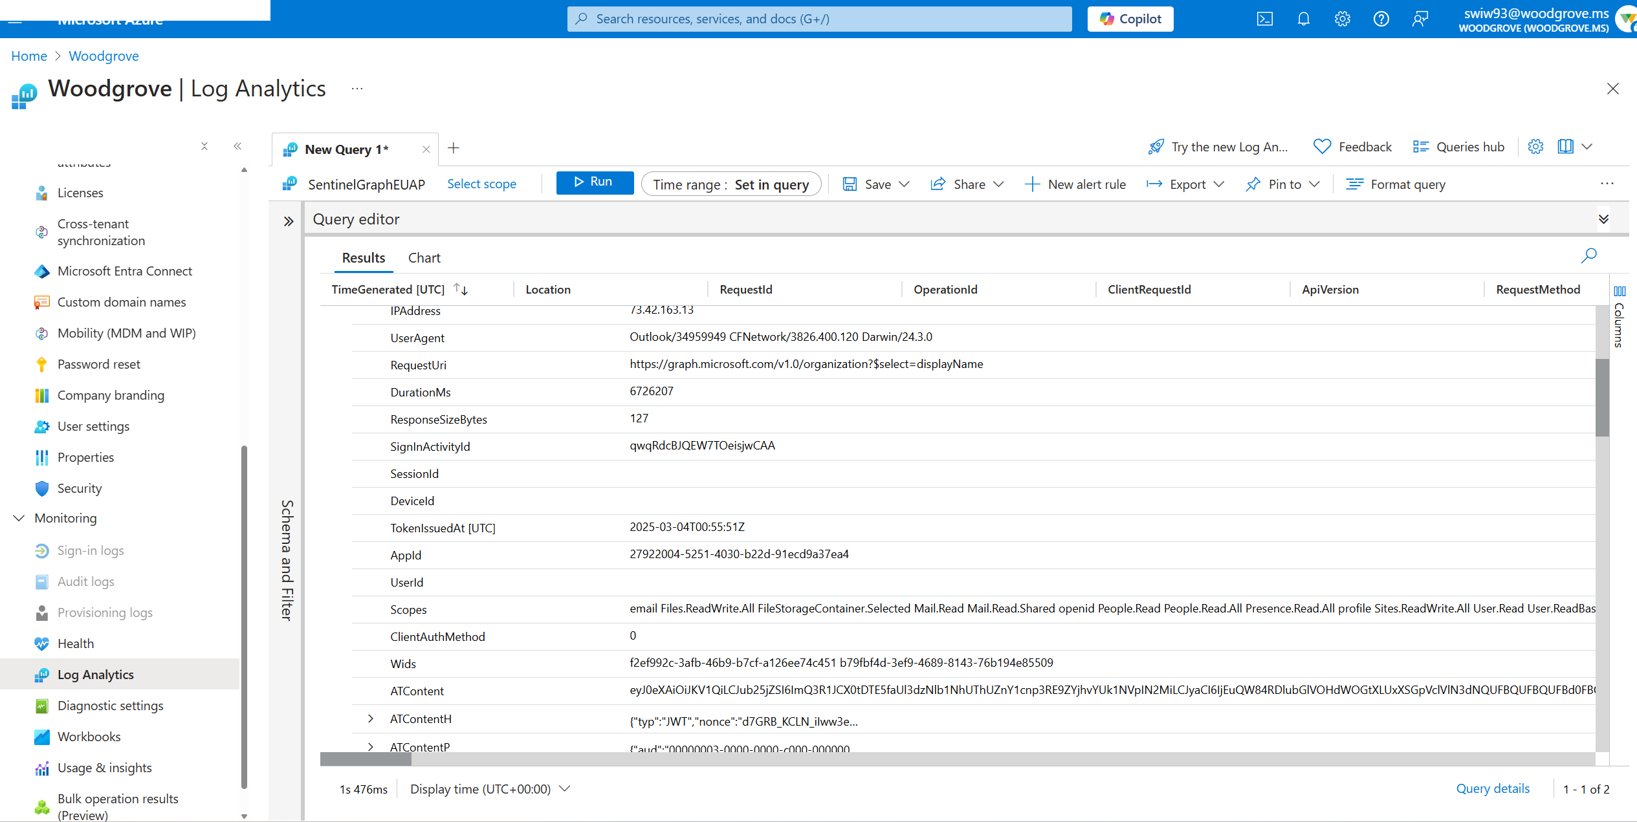This screenshot has width=1637, height=822.
Task: Expand the Schema and Filter panel
Action: [x=289, y=221]
